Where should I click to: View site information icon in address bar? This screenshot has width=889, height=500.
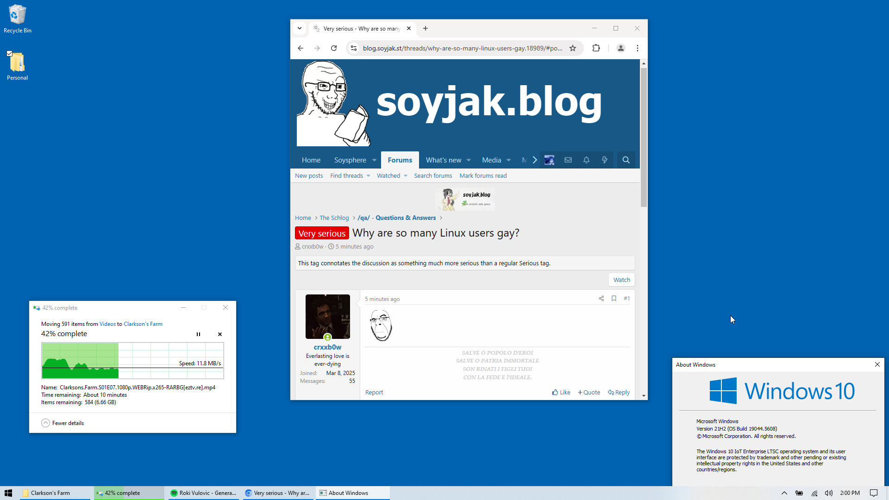[x=354, y=48]
